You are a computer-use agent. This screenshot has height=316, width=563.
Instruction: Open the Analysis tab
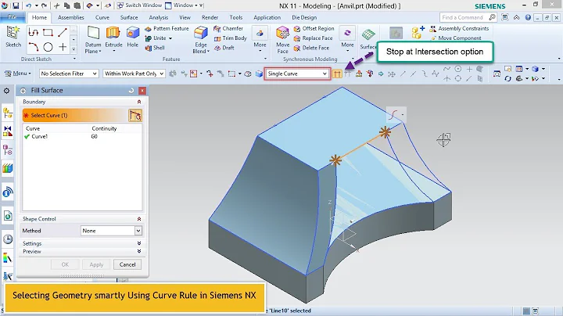coord(158,17)
